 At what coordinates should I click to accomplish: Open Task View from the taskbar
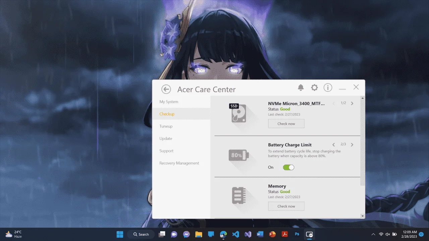(x=162, y=234)
